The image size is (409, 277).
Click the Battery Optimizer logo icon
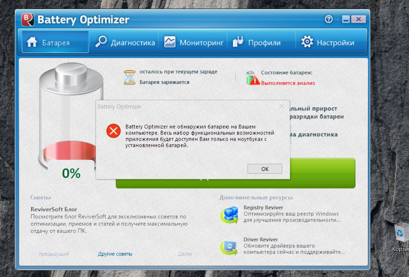(x=28, y=20)
